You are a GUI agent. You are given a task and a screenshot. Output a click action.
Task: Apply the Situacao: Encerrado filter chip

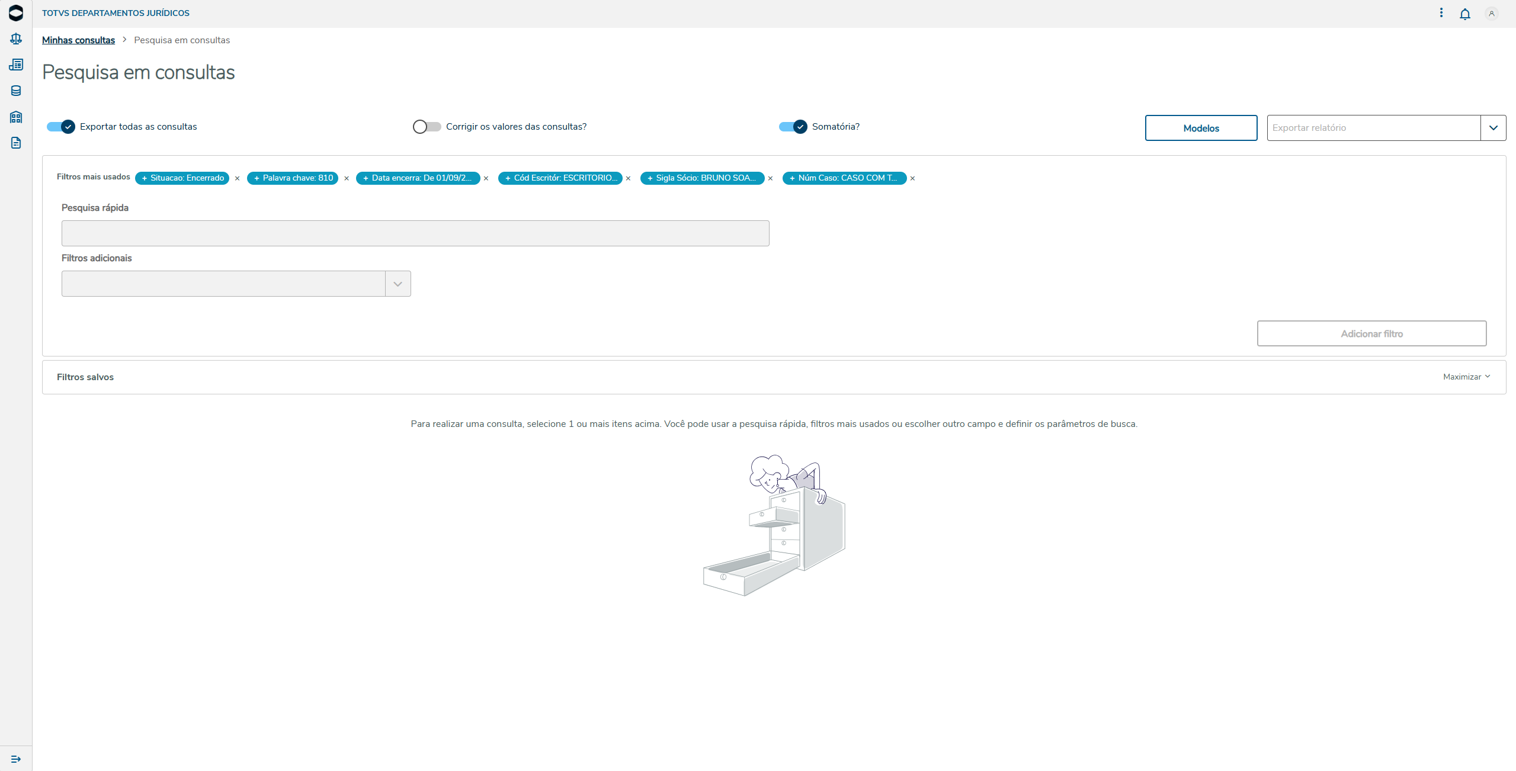[182, 178]
